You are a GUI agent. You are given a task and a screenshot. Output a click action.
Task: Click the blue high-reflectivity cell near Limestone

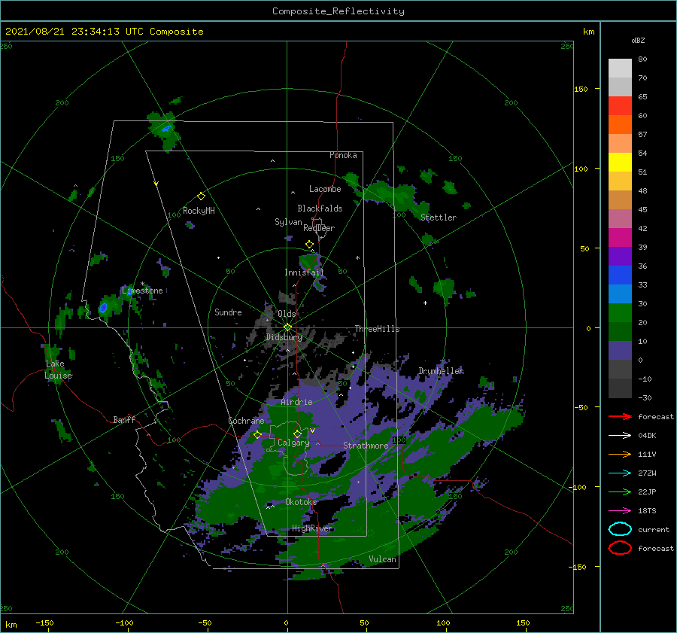(103, 308)
